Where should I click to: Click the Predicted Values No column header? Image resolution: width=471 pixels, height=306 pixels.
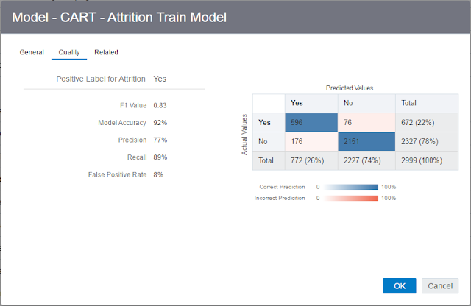(366, 103)
